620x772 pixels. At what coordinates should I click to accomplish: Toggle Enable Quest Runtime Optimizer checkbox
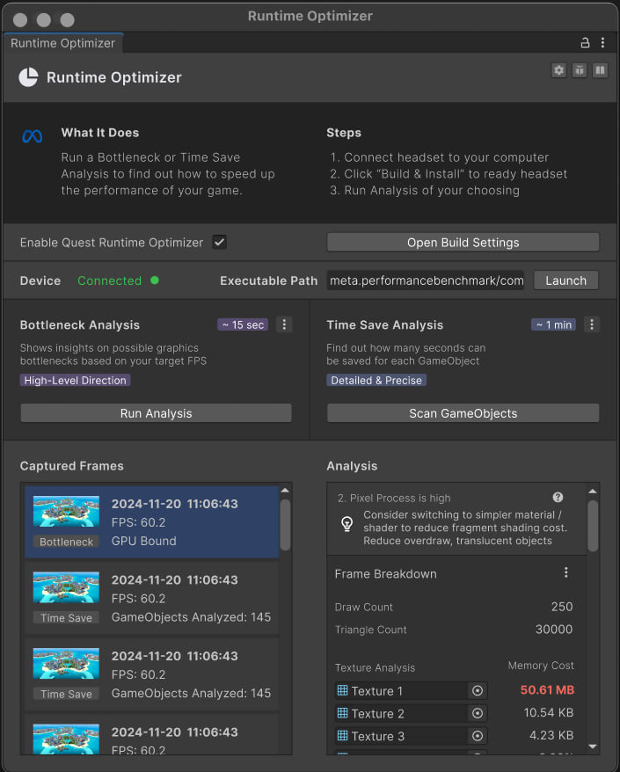pyautogui.click(x=220, y=242)
